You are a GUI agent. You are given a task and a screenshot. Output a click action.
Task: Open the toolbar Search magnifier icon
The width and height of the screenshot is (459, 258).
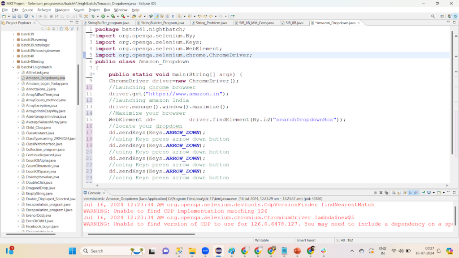433,17
